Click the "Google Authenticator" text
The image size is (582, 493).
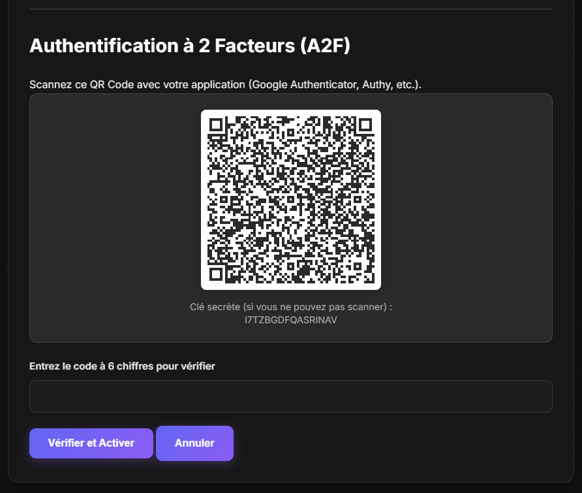coord(303,85)
